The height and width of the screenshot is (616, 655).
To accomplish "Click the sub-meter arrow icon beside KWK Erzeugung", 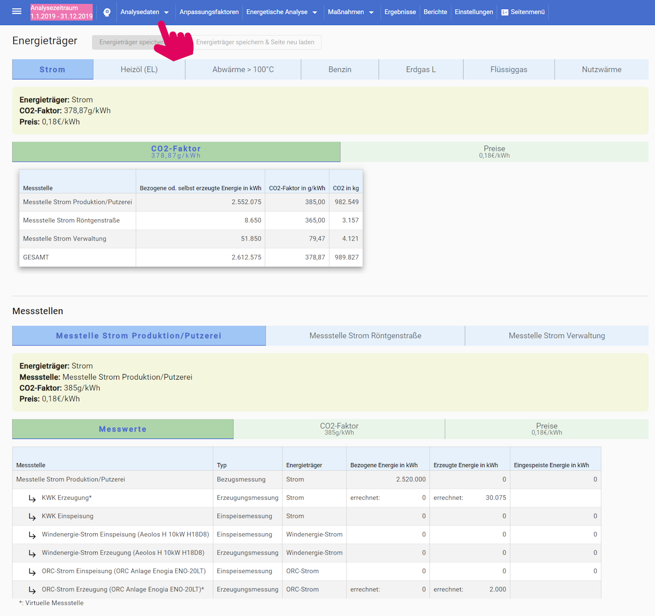I will click(32, 498).
